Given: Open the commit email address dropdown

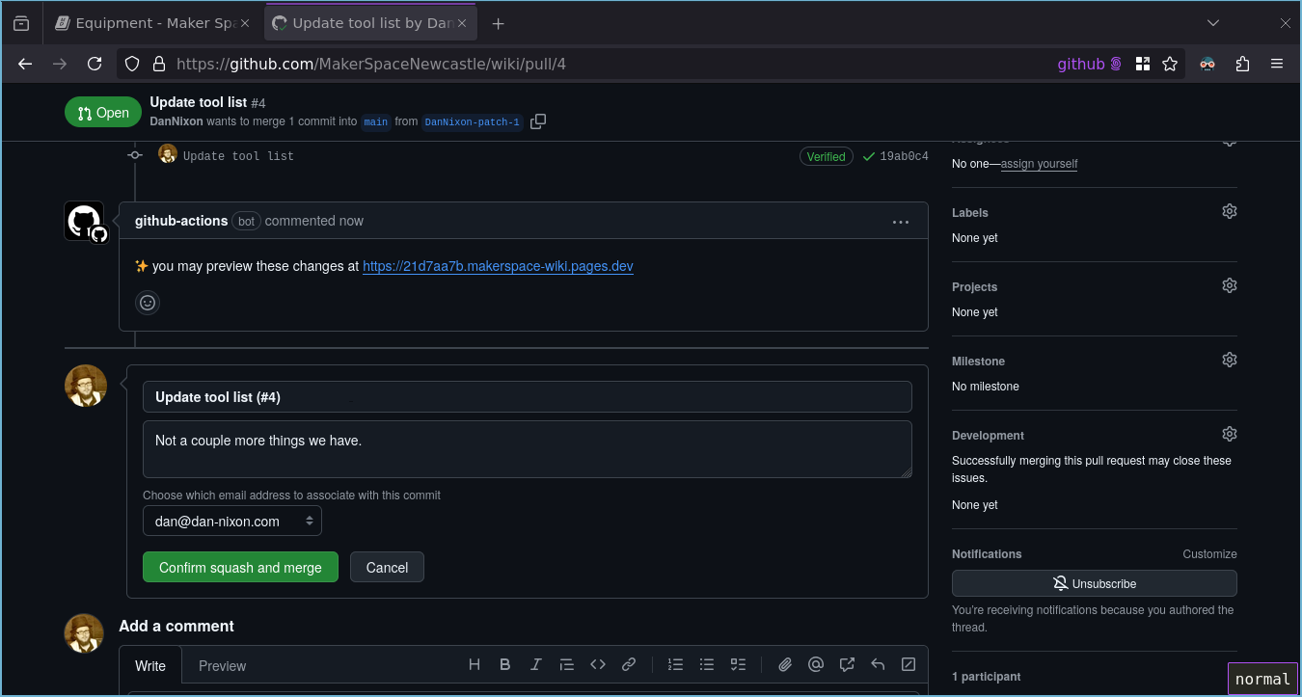Looking at the screenshot, I should click(x=231, y=520).
